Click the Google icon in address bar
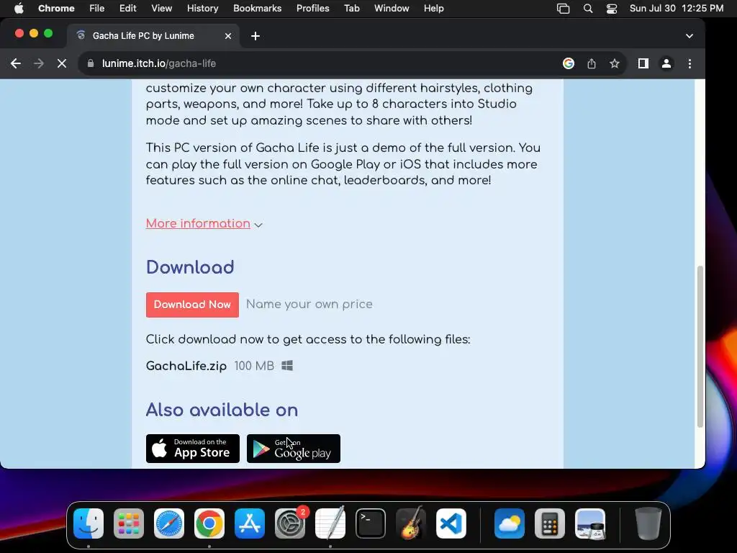This screenshot has height=553, width=737. [569, 63]
